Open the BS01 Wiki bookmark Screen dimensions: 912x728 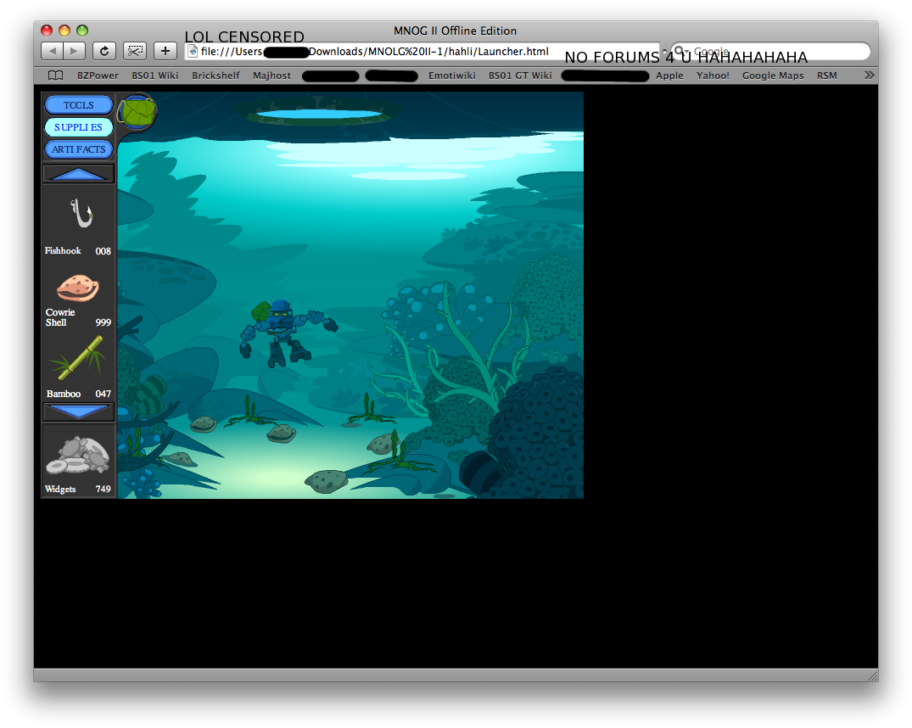coord(154,76)
